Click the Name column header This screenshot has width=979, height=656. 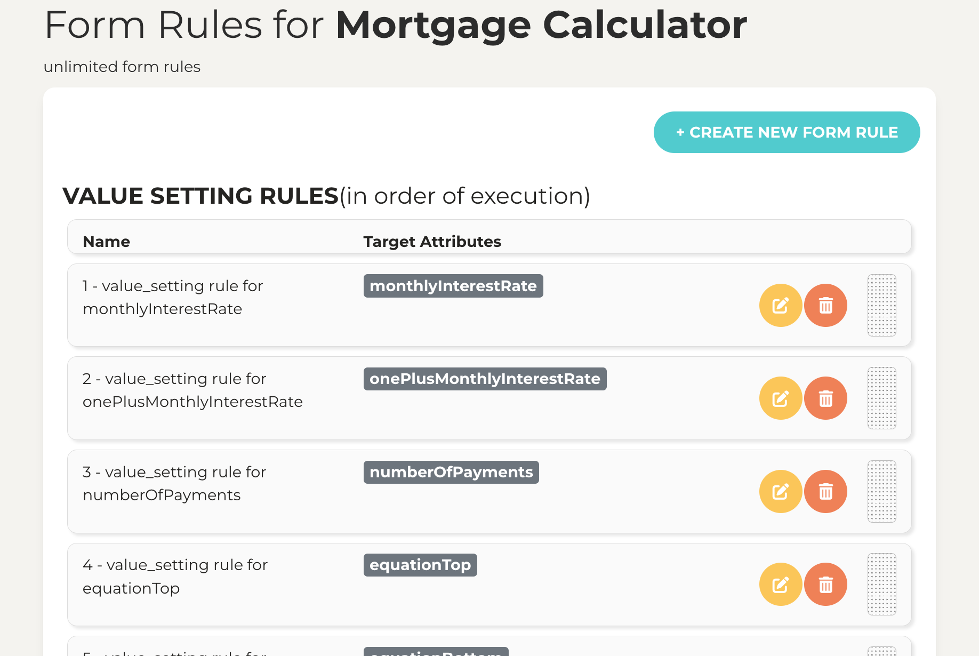[x=106, y=242]
